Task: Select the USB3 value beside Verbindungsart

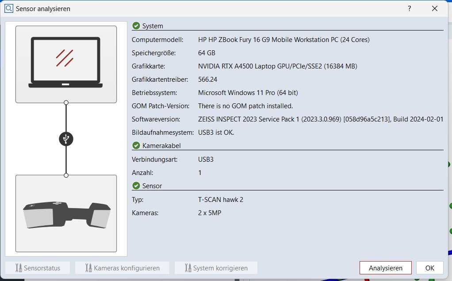Action: 206,159
